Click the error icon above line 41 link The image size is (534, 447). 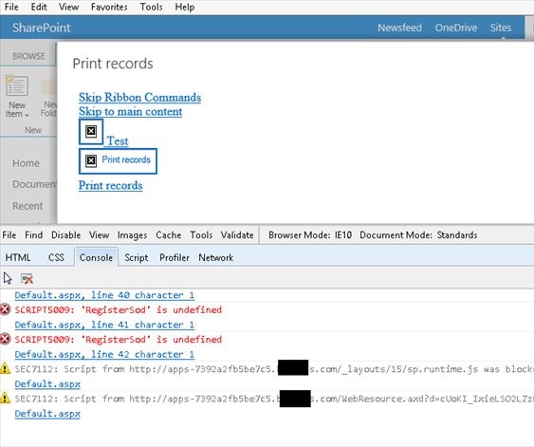point(5,309)
